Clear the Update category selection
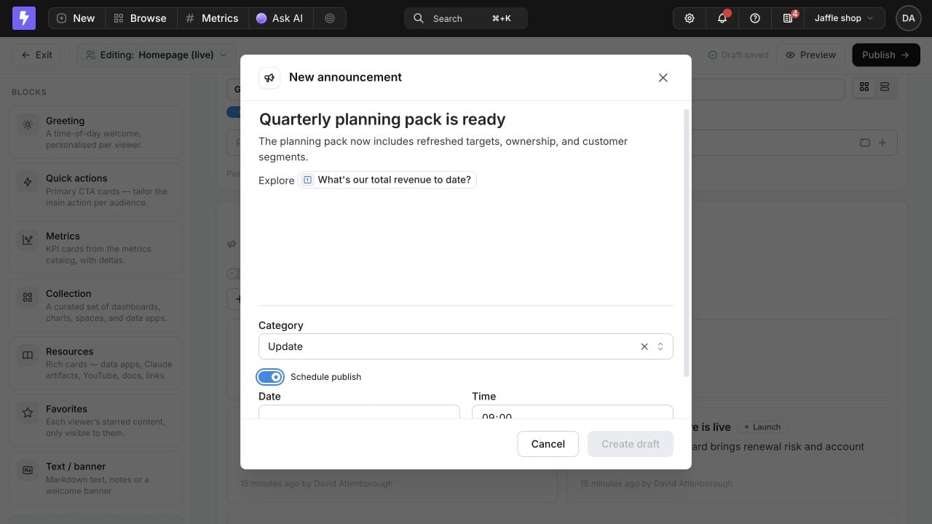Viewport: 932px width, 524px height. pyautogui.click(x=644, y=346)
